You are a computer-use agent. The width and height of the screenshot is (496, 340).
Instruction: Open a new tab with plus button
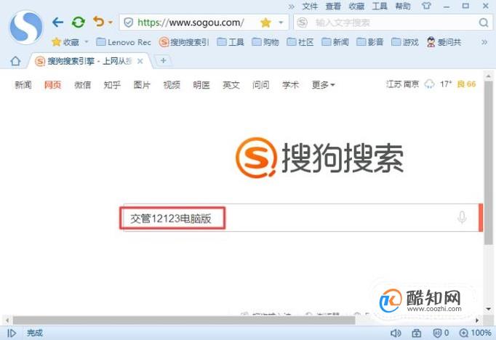coord(163,60)
